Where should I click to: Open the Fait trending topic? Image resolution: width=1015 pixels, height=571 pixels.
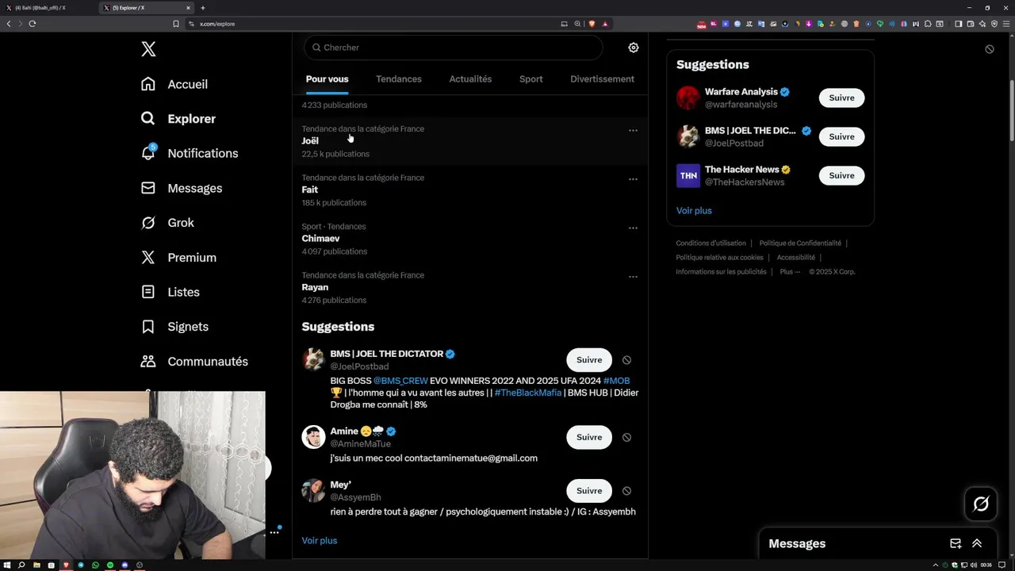tap(469, 190)
